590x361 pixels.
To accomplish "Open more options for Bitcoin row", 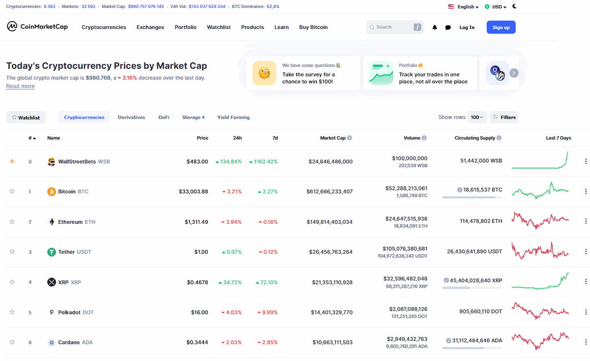I will click(586, 191).
